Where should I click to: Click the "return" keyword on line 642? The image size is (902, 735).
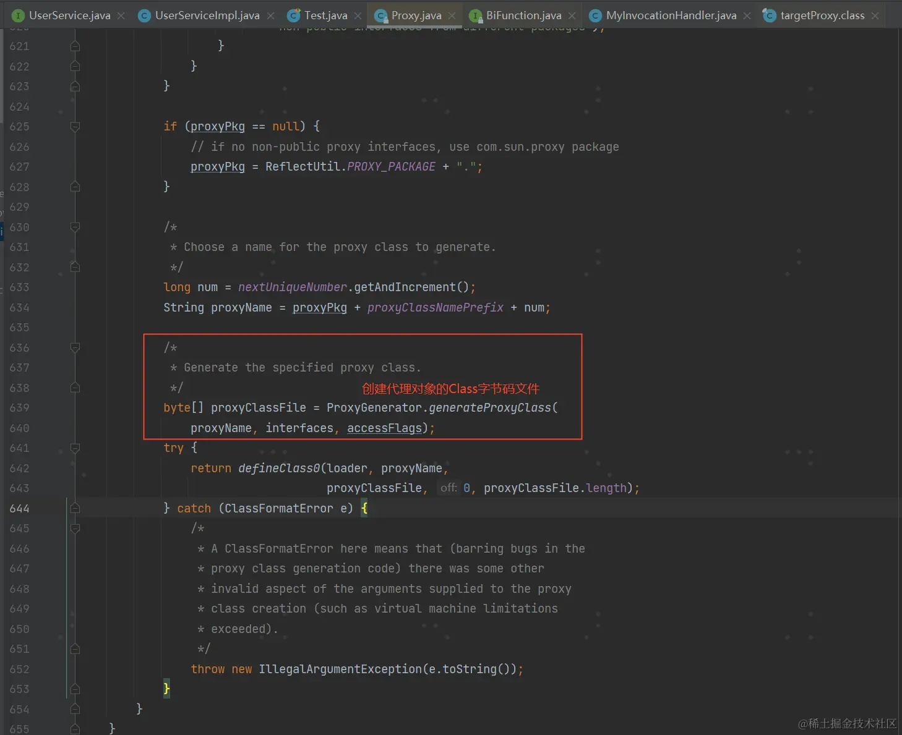(x=211, y=469)
